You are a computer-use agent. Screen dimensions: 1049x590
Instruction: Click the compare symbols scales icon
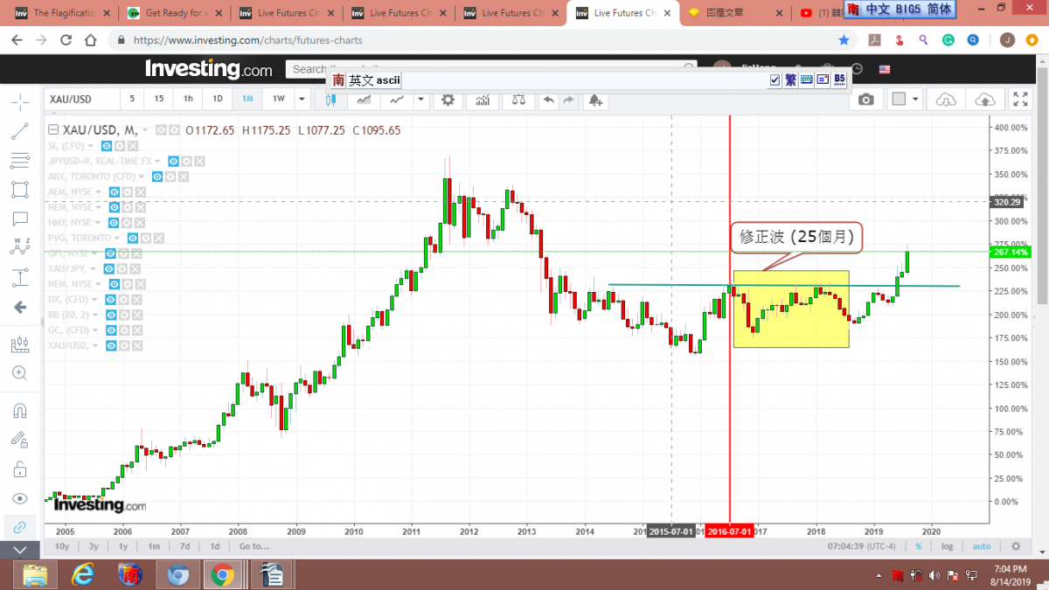[x=519, y=100]
